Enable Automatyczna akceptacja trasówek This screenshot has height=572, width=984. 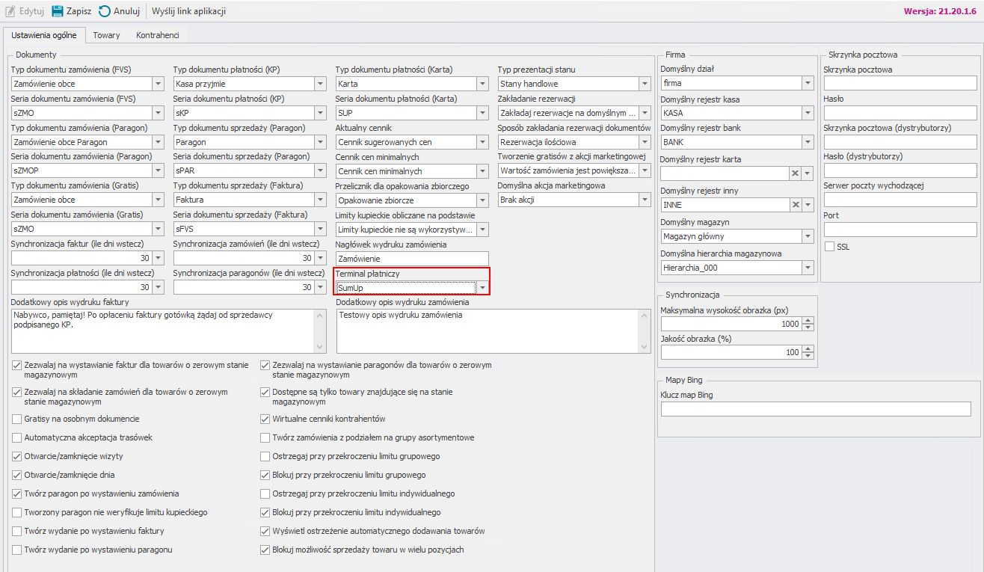pyautogui.click(x=17, y=438)
